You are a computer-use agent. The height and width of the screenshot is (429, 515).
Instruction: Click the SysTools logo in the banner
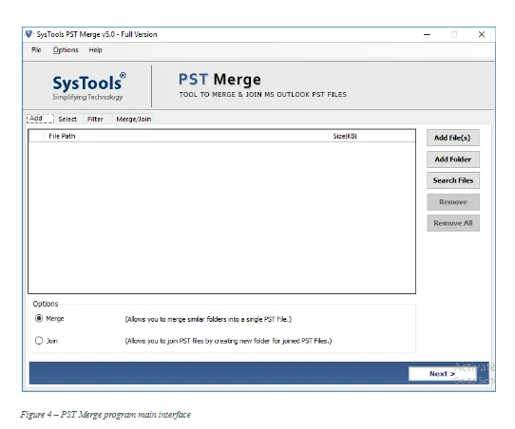point(88,86)
